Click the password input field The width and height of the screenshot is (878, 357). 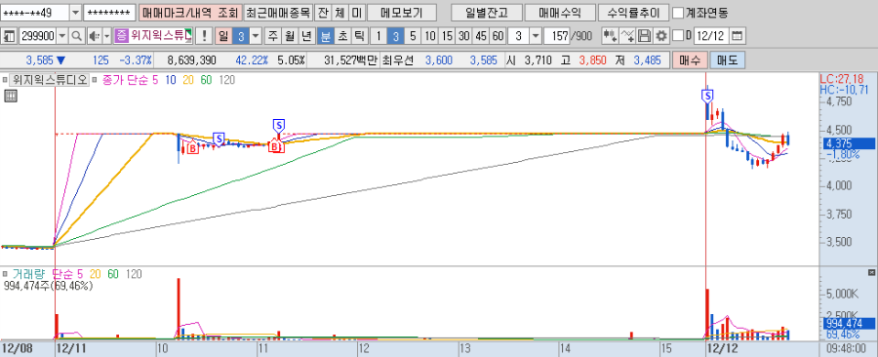point(109,13)
